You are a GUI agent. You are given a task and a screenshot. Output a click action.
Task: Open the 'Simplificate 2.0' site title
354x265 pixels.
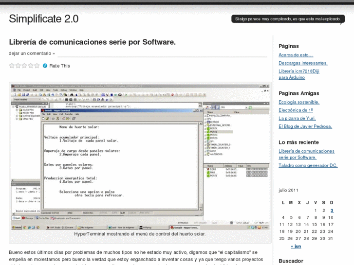tap(43, 19)
